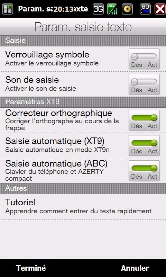This screenshot has height=277, width=166.
Task: Tap the battery level 80 icon
Action: [x=145, y=9]
